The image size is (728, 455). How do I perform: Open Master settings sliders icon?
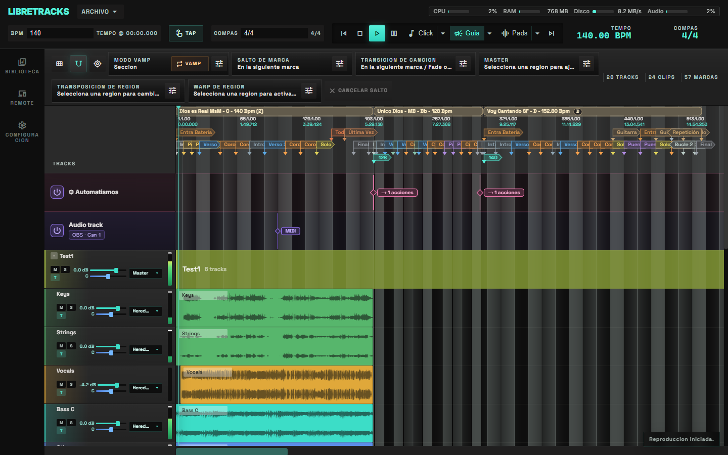click(586, 64)
